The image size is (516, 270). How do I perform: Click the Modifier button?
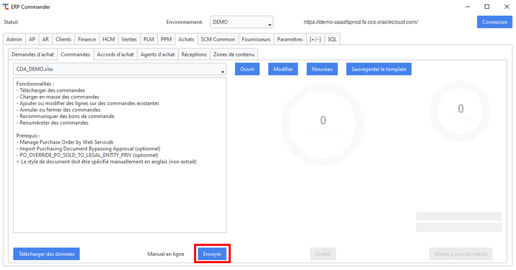[x=283, y=69]
